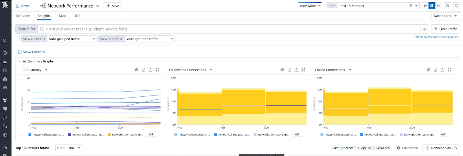Click the refresh icon in the top bar

tap(456, 6)
